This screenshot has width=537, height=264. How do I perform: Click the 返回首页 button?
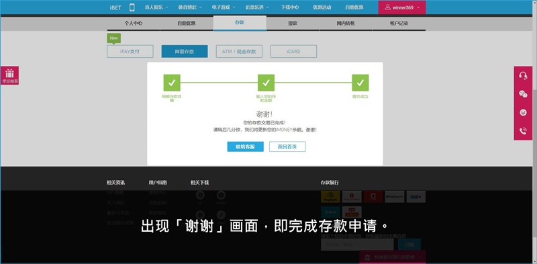coord(287,146)
